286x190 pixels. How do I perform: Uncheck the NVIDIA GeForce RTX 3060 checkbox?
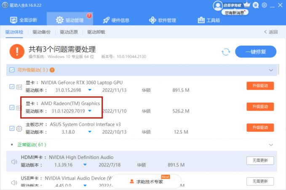click(12, 87)
